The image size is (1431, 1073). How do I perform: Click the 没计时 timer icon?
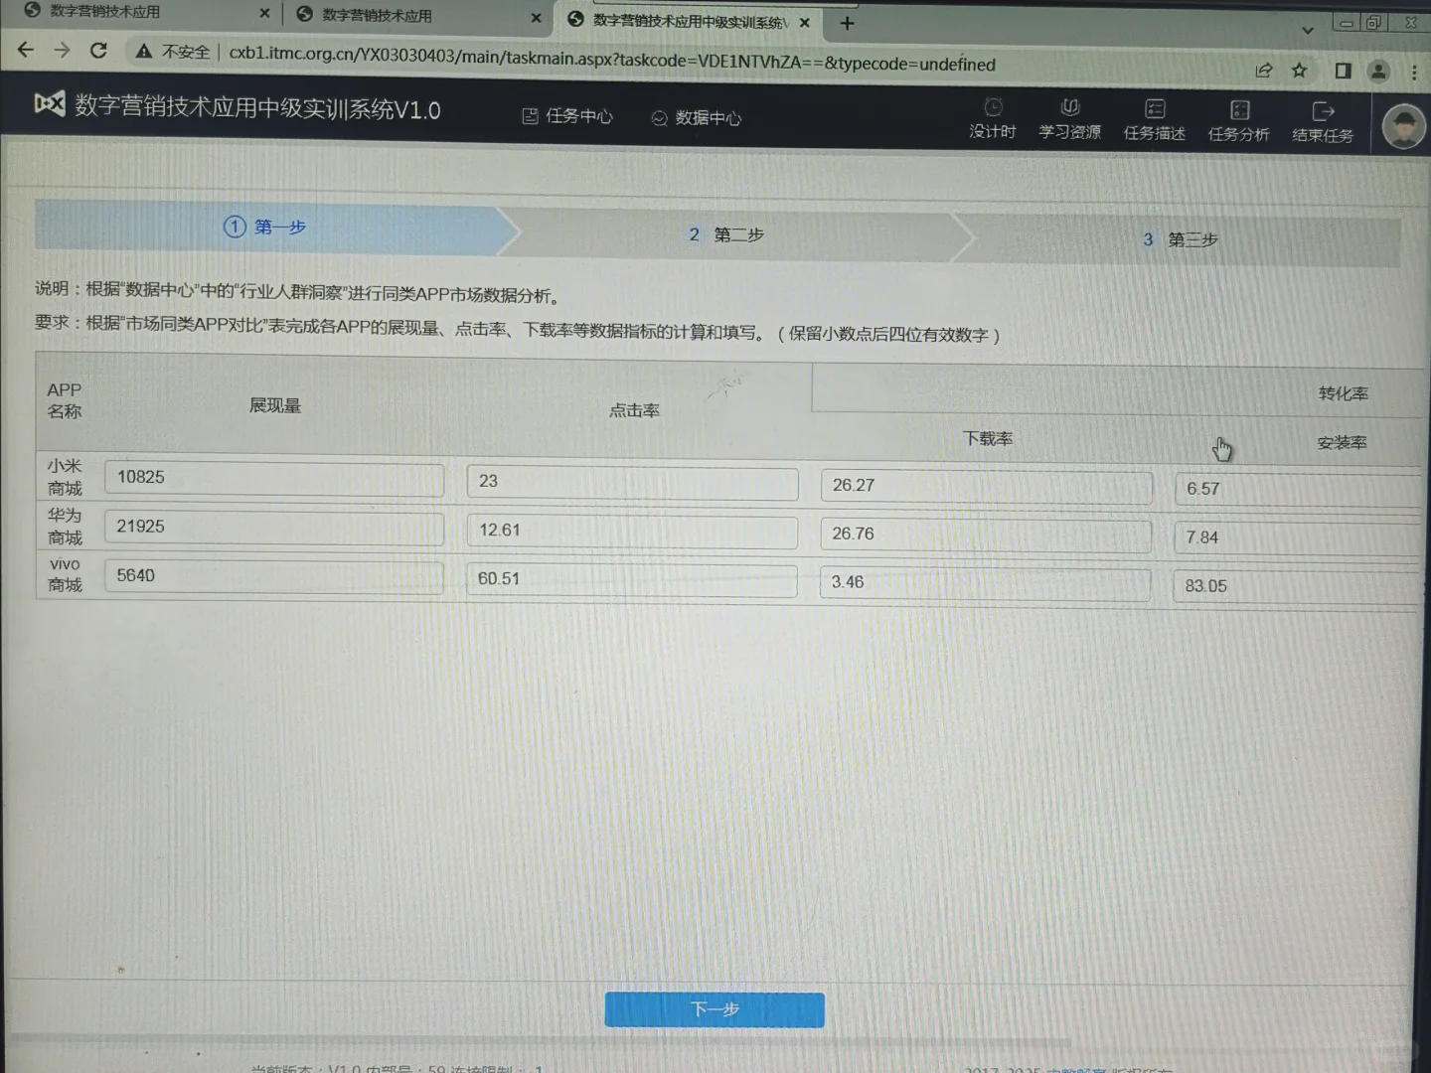[x=993, y=119]
